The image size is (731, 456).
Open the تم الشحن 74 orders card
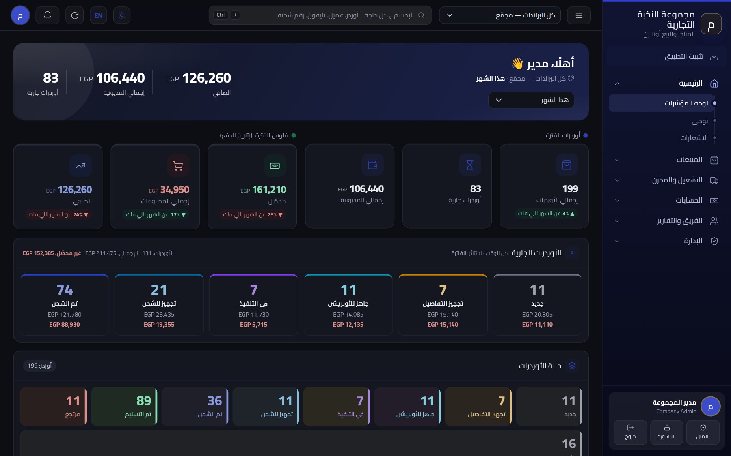[65, 305]
